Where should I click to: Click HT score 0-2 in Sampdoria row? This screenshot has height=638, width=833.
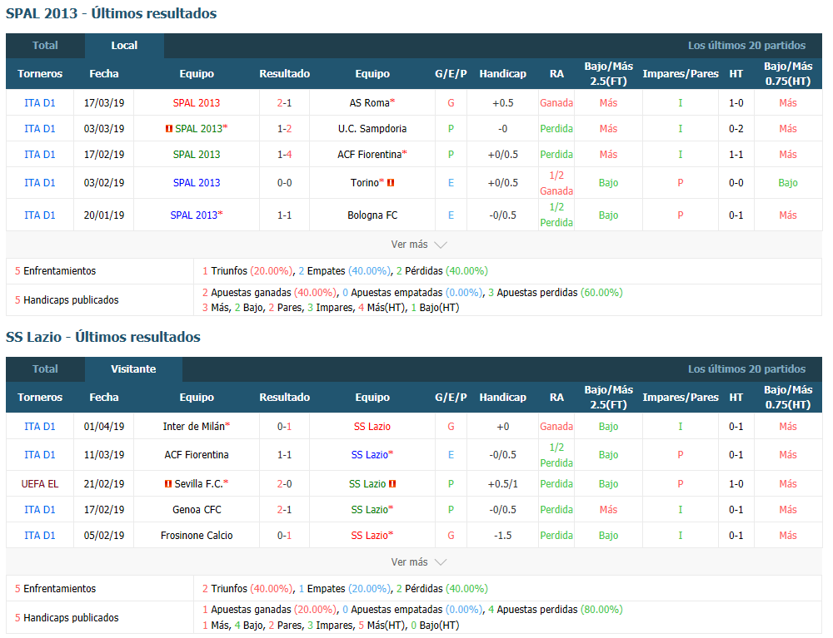pos(736,129)
